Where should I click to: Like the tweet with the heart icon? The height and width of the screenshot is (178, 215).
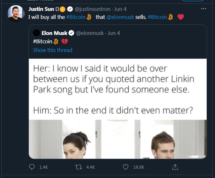[x=126, y=167]
